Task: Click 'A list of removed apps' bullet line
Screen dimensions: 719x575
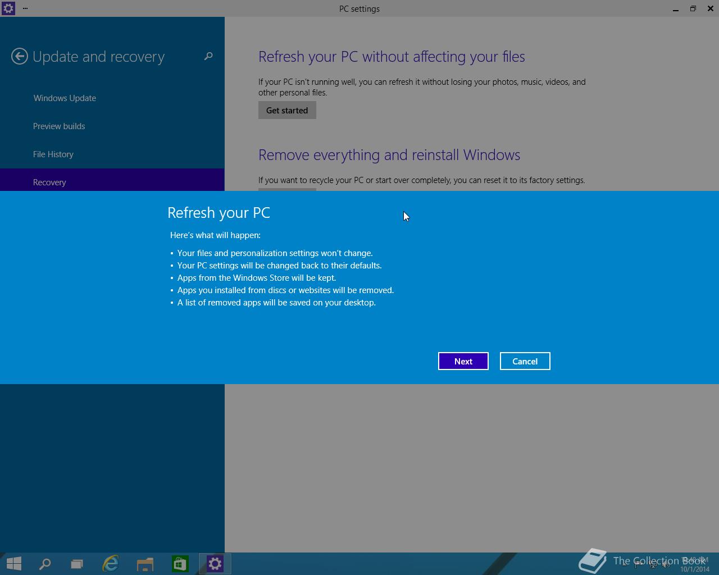Action: coord(276,303)
